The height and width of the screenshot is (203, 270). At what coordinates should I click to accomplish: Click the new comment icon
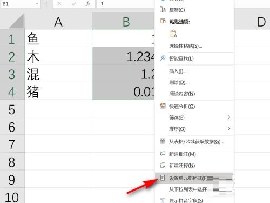click(163, 154)
